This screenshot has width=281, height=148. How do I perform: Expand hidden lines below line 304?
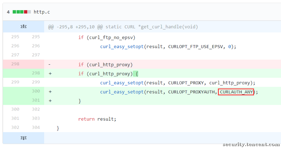point(23,138)
